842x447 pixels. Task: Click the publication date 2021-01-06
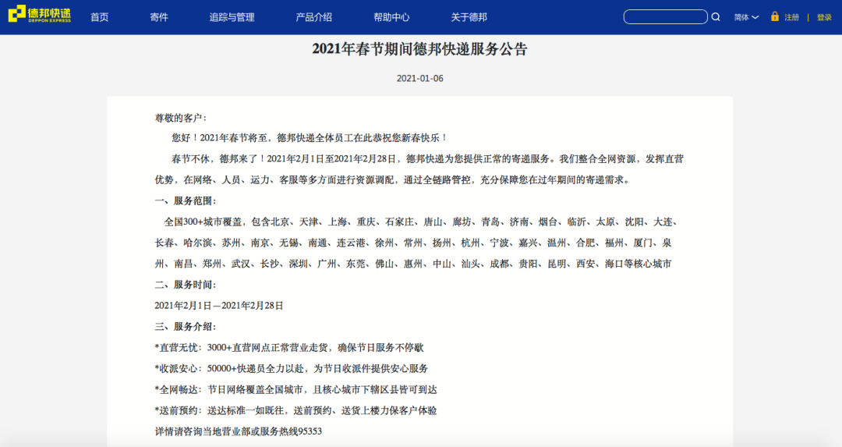tap(420, 78)
